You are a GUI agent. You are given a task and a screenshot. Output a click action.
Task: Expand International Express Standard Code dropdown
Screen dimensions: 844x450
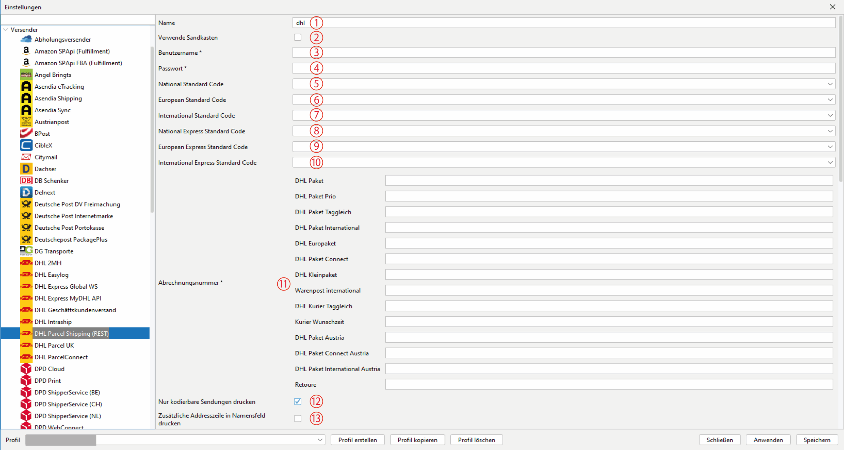[830, 162]
